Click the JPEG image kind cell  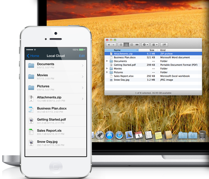point(166,80)
